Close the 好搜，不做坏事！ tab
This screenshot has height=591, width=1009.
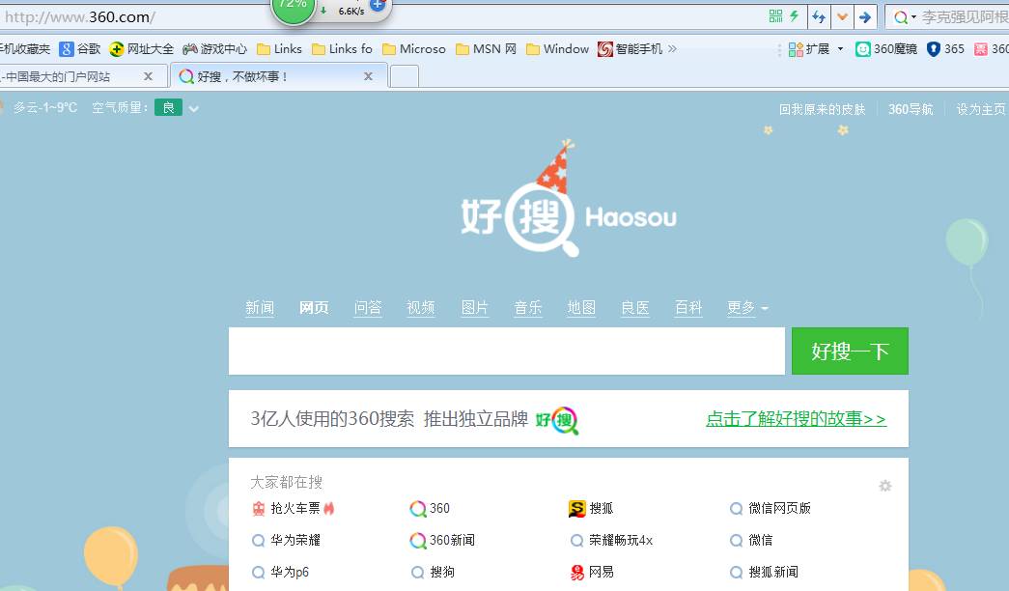(368, 76)
